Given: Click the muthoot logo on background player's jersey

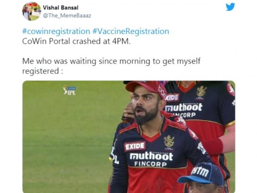Looking at the screenshot, I should point(183,108).
